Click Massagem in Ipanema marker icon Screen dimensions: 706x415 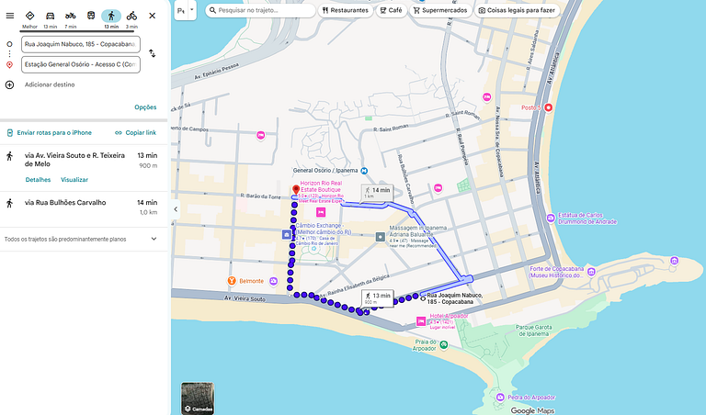tap(381, 237)
